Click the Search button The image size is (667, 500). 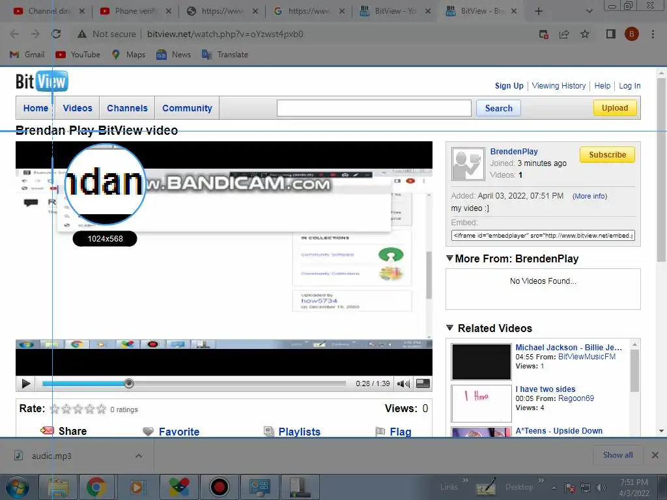tap(498, 108)
